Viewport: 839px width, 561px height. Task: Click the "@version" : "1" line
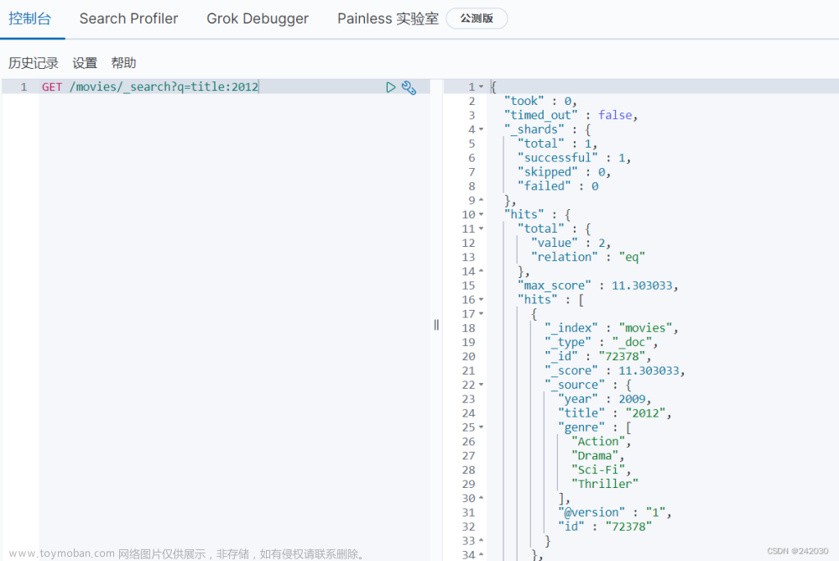click(x=615, y=513)
